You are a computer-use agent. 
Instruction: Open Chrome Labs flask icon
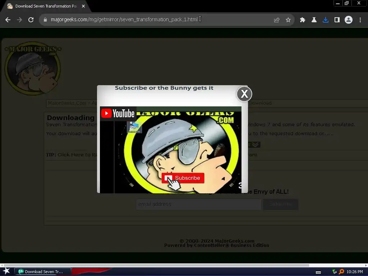pos(314,20)
